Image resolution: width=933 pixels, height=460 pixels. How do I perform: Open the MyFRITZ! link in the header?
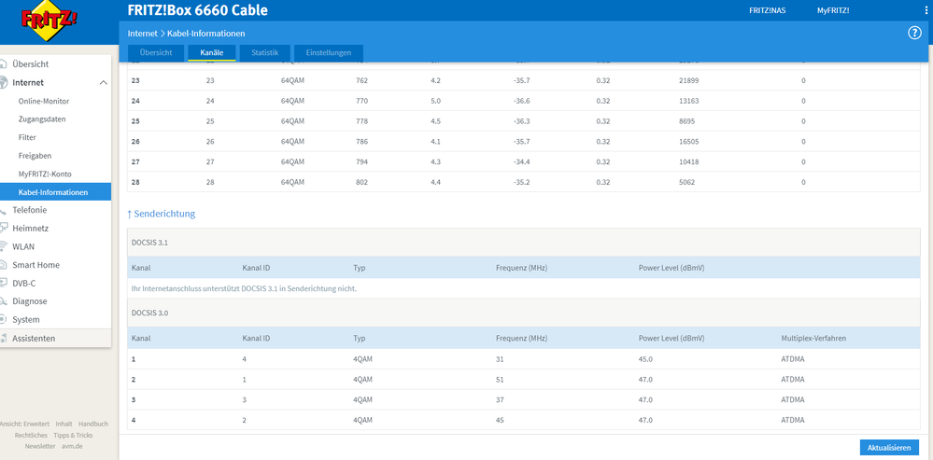point(833,10)
